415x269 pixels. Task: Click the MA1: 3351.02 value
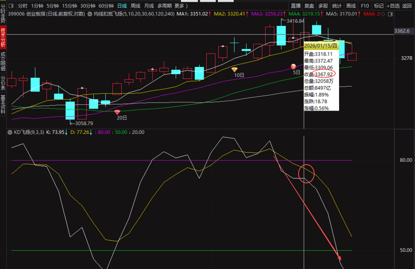click(x=193, y=14)
